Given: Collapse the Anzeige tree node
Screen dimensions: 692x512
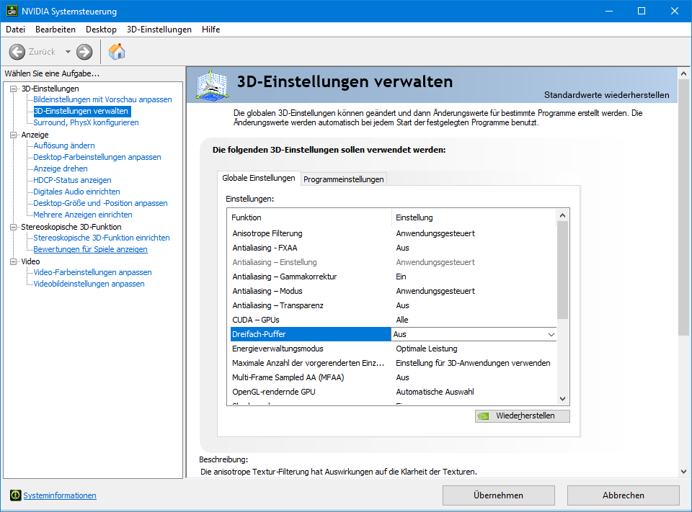Looking at the screenshot, I should pos(13,135).
